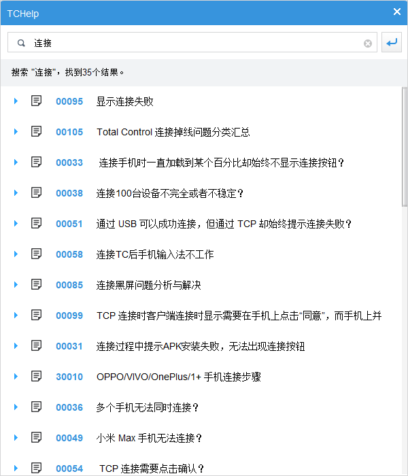
Task: Click the document icon for article 00033
Action: (37, 162)
